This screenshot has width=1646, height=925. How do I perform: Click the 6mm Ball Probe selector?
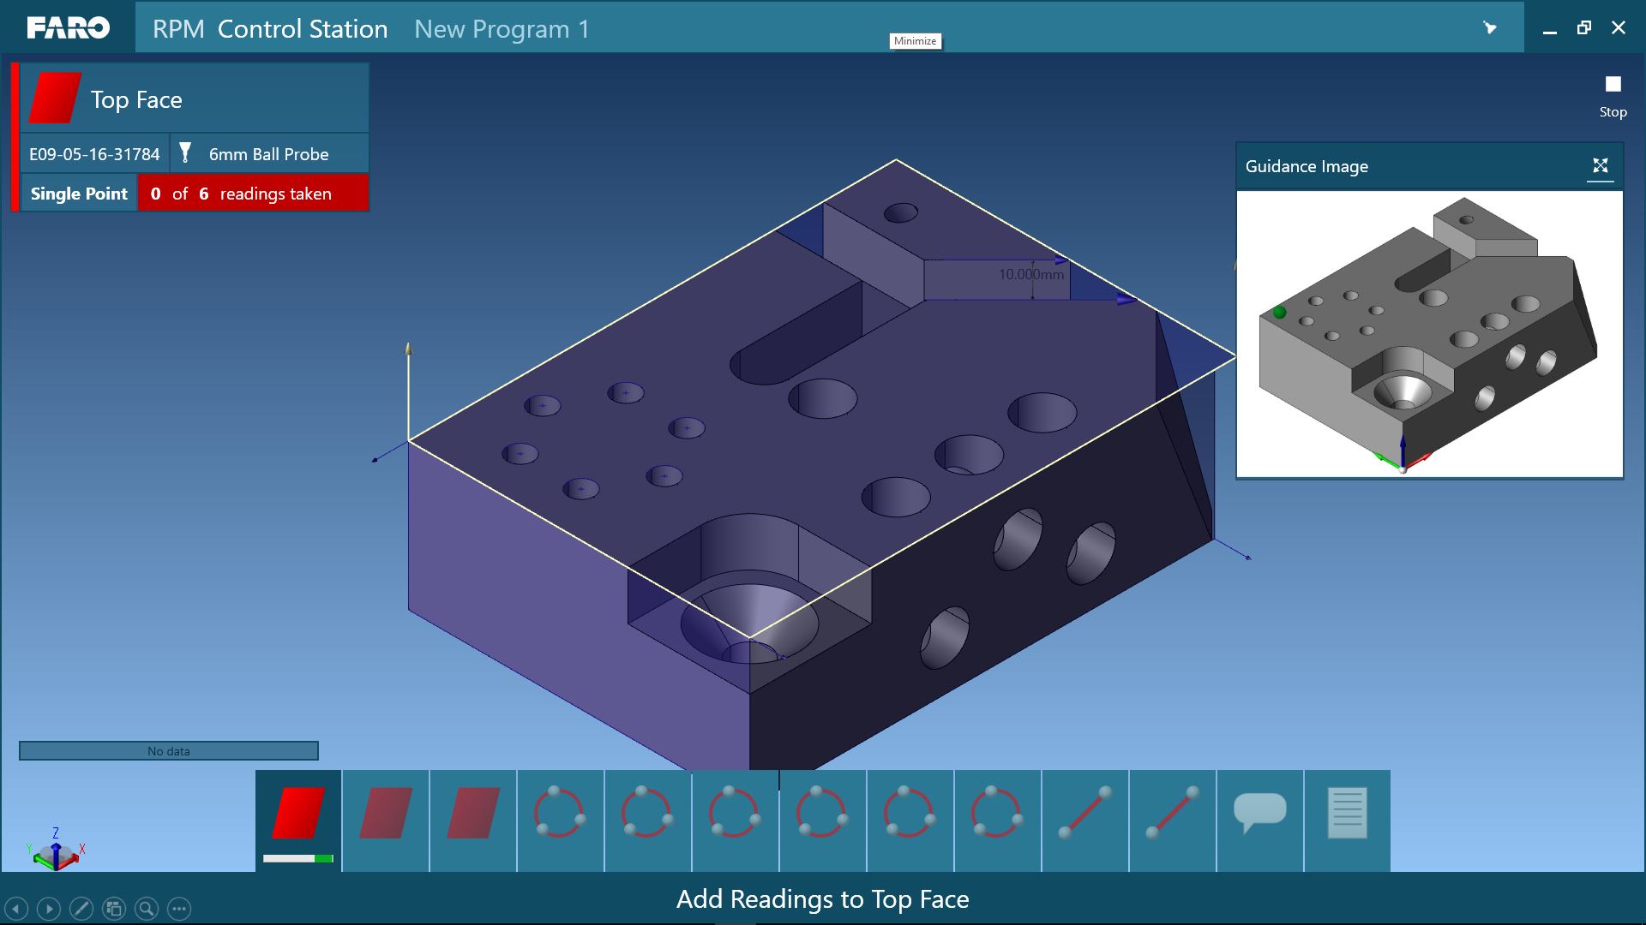[268, 154]
